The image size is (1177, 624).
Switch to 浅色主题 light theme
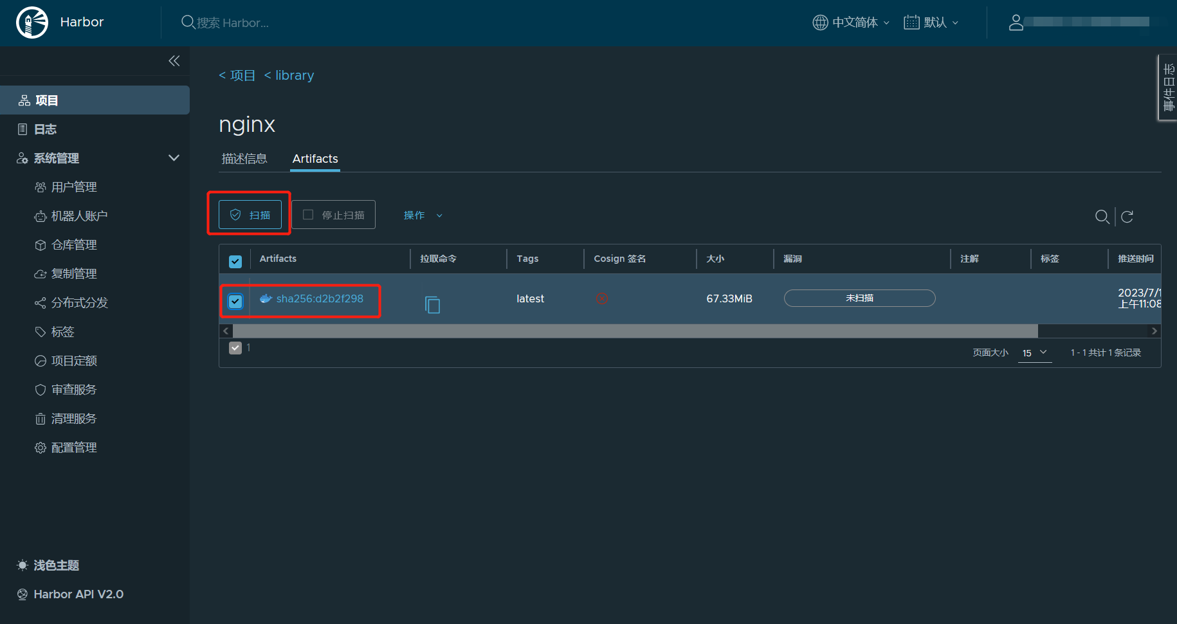(x=57, y=565)
